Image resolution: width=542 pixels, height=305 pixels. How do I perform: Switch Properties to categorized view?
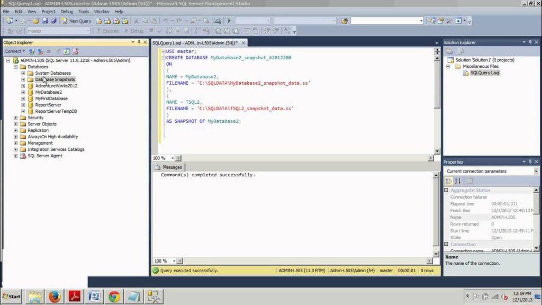(449, 181)
